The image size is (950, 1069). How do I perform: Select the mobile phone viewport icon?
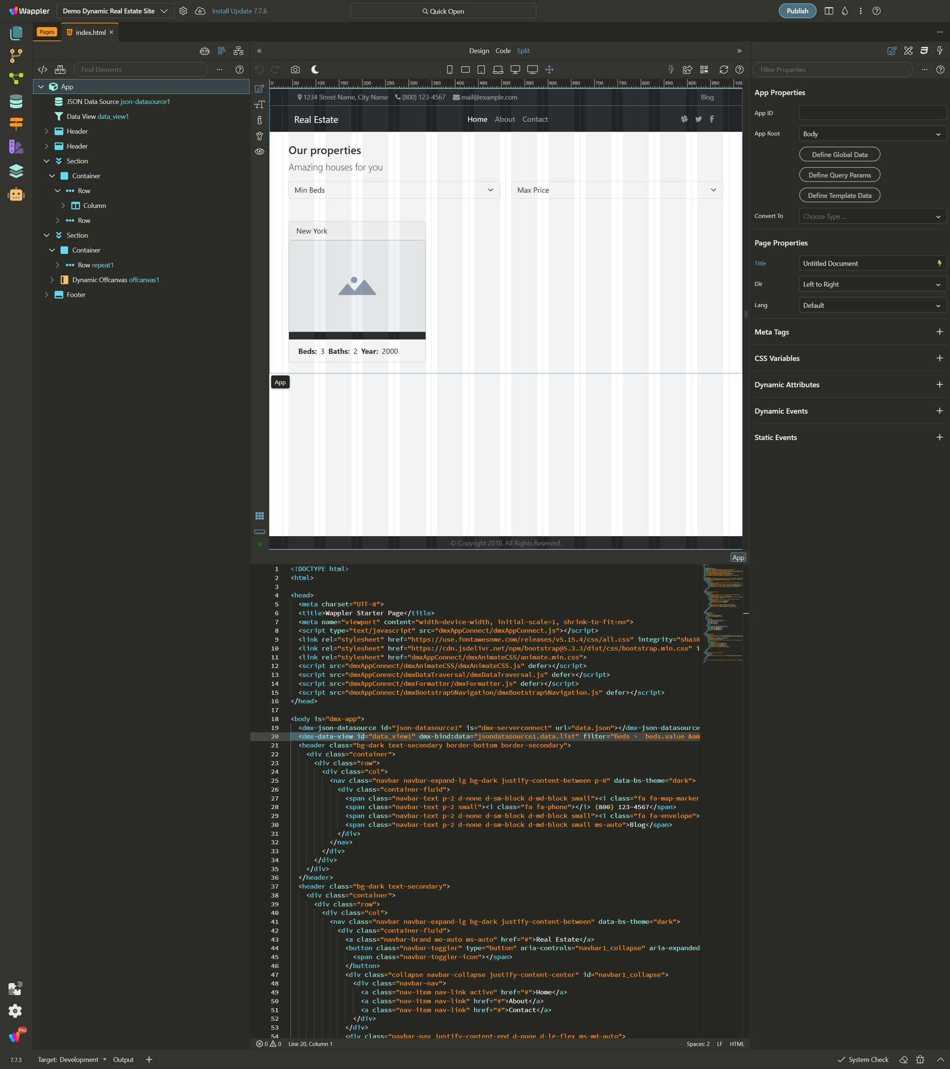[449, 70]
